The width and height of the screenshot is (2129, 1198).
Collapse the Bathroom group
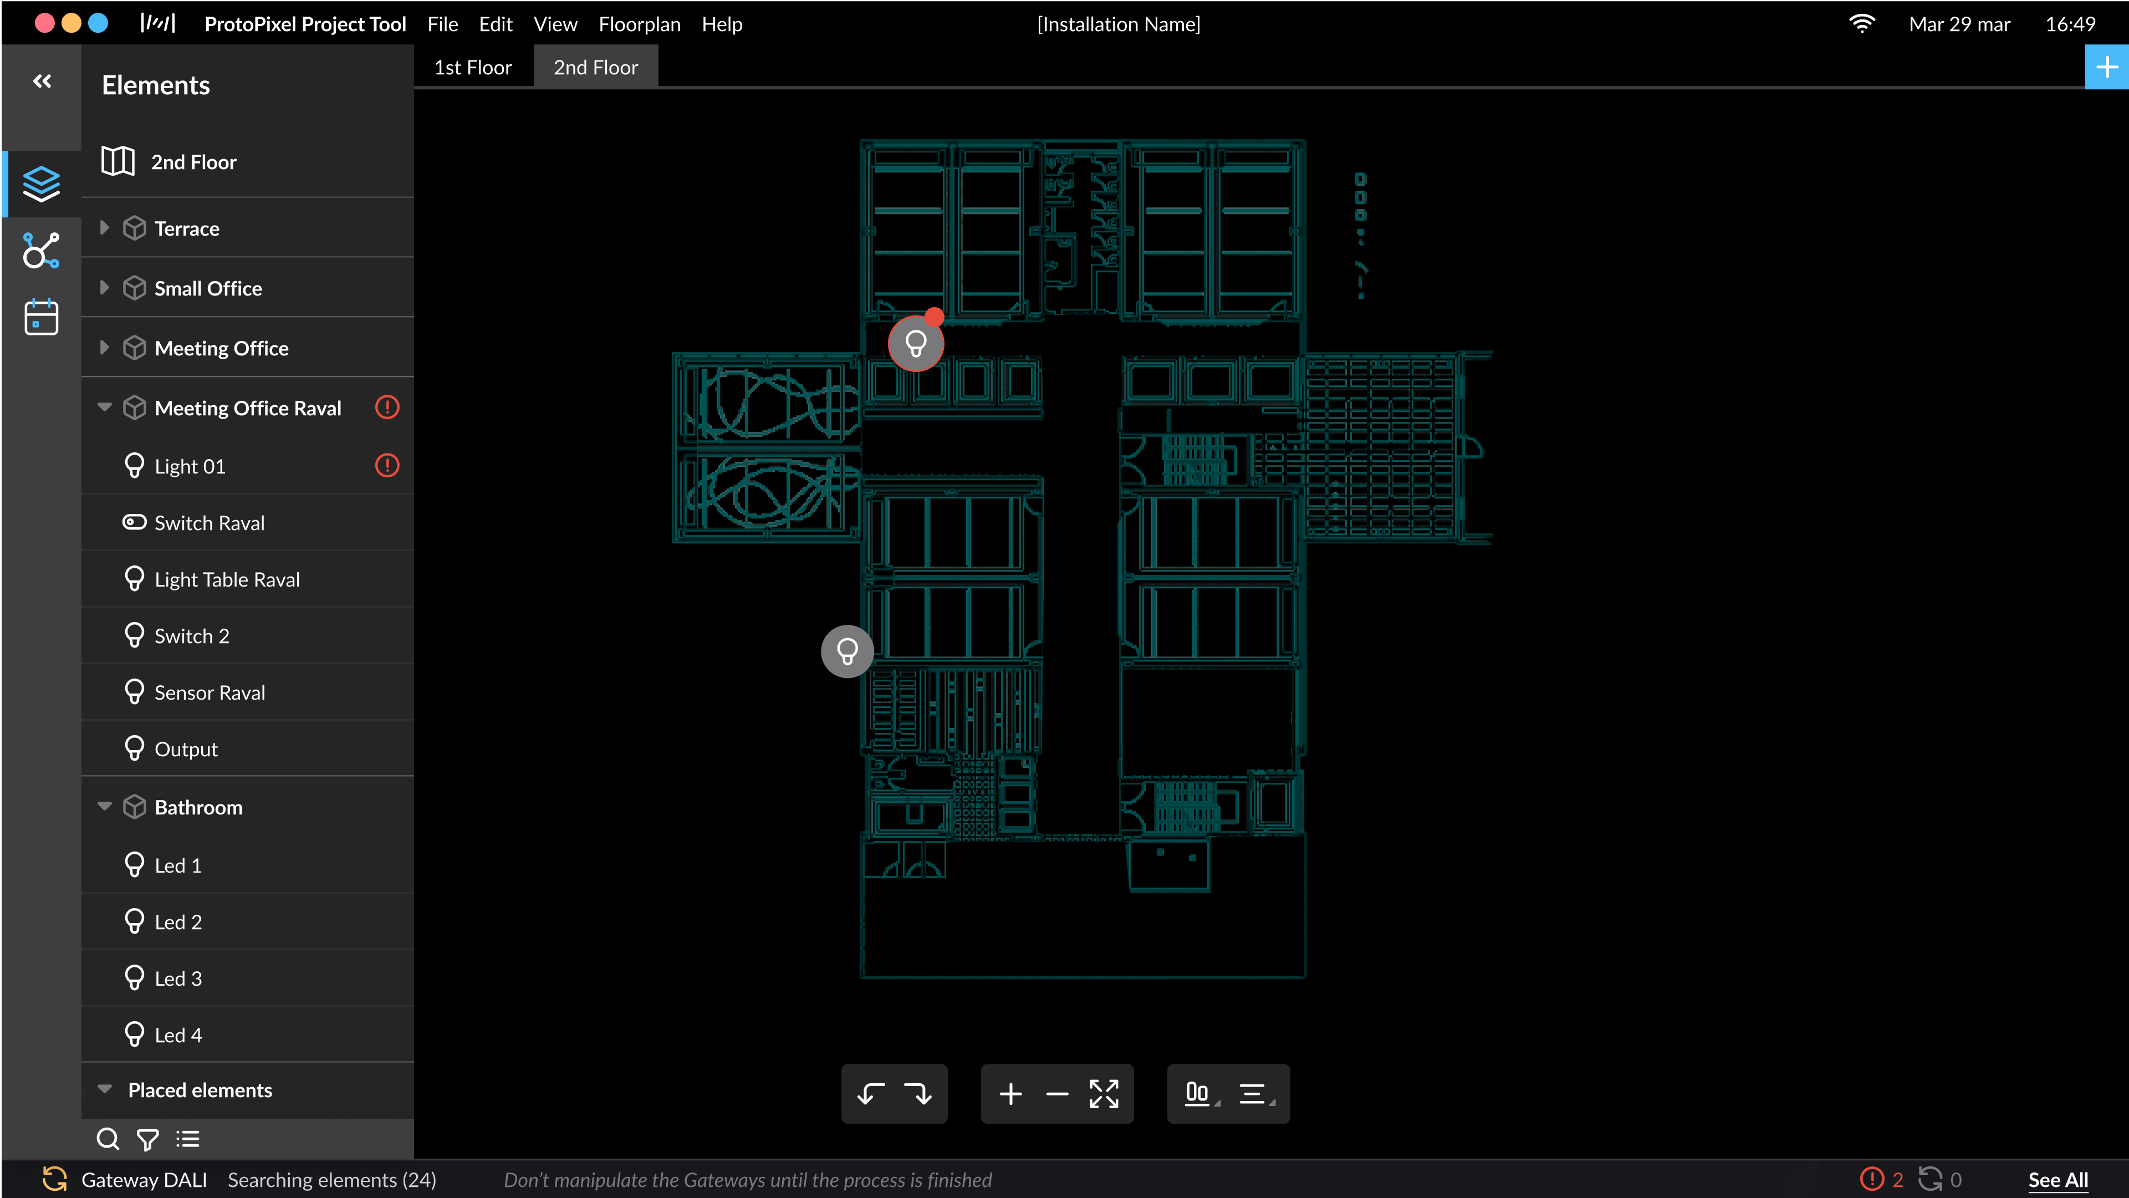click(x=105, y=806)
